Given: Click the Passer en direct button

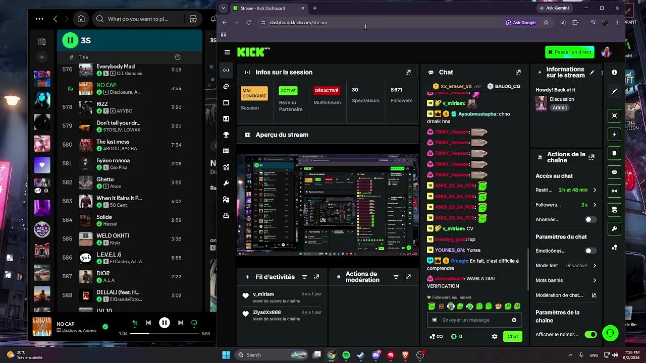Looking at the screenshot, I should click(570, 52).
